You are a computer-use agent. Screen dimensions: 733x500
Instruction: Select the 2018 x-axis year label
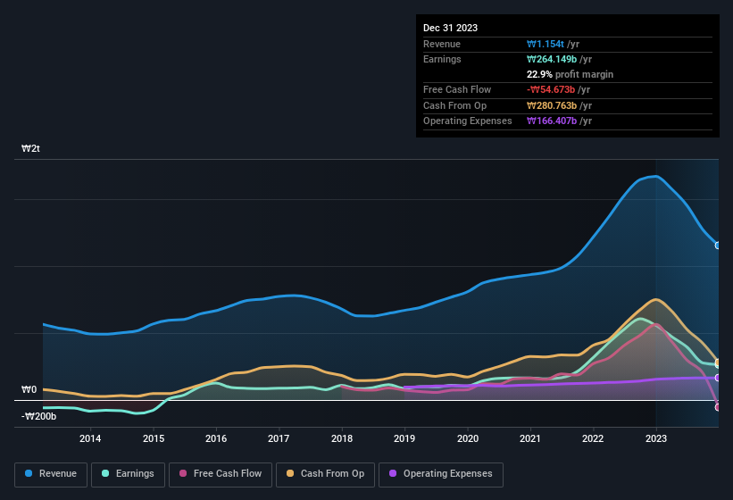point(342,438)
